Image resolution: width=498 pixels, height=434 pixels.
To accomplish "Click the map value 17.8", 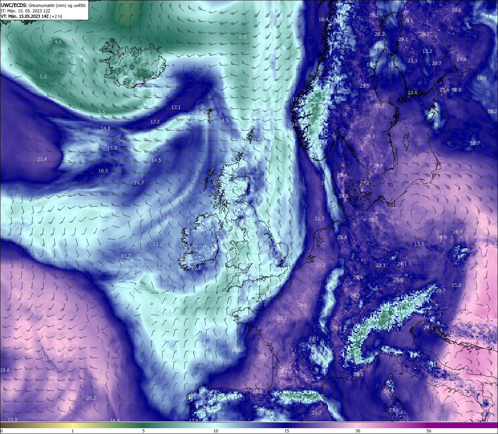I will pyautogui.click(x=193, y=421).
